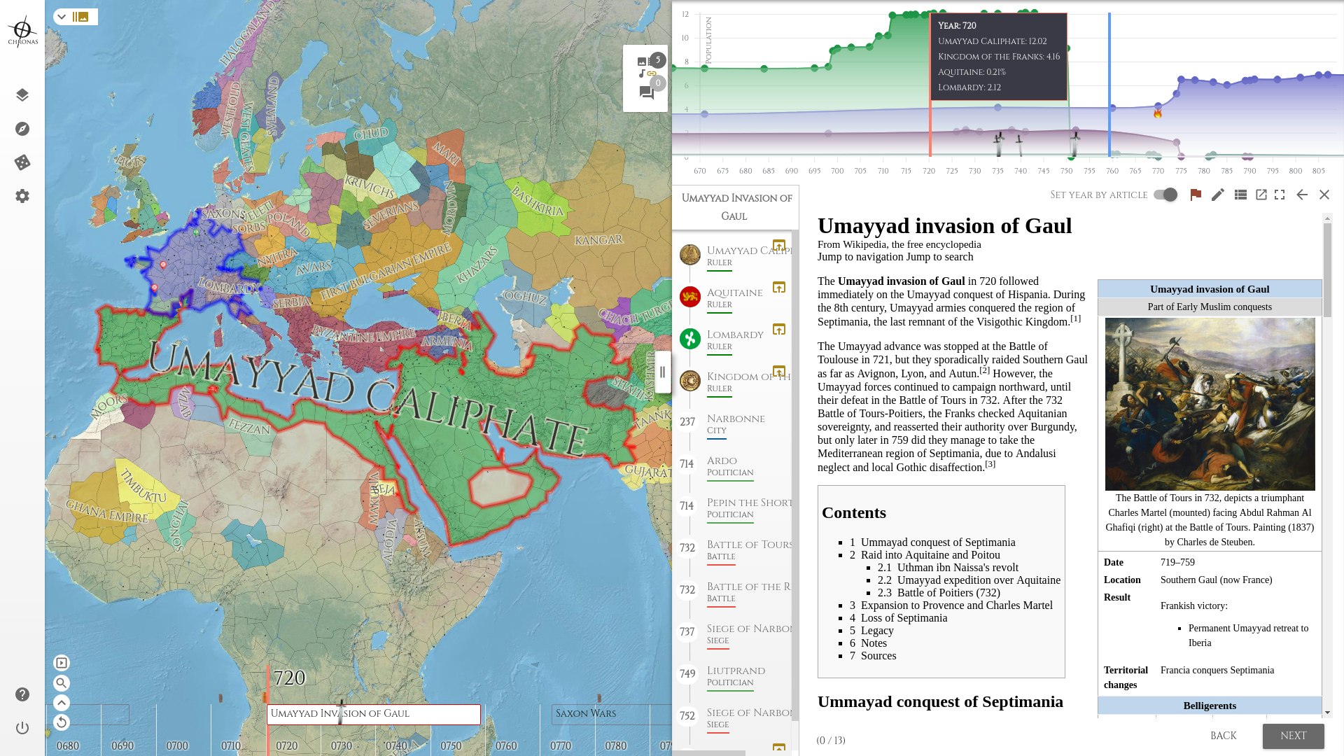Click timeline search magnifier icon
The image size is (1344, 756).
62,683
